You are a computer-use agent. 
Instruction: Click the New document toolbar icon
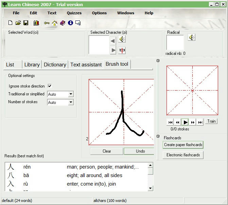(10, 23)
